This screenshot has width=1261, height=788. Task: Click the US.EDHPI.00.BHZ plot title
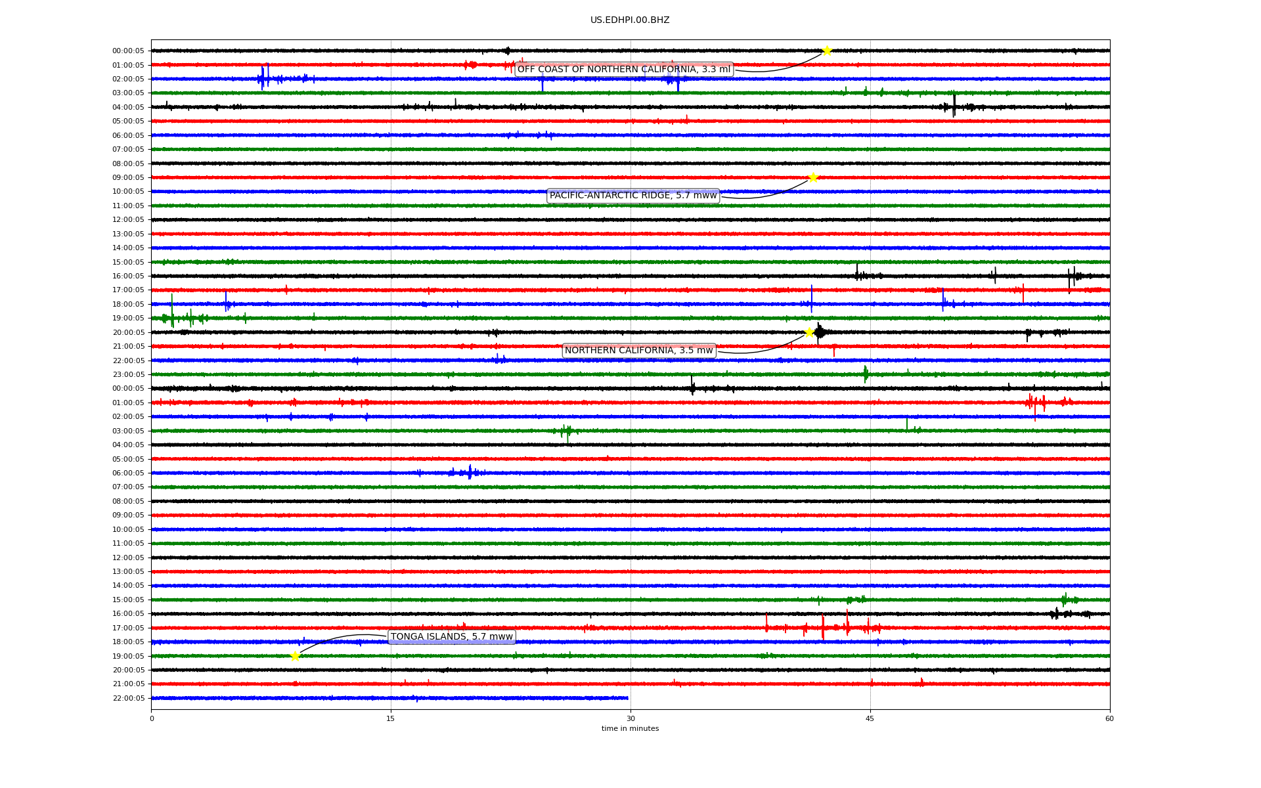click(630, 20)
